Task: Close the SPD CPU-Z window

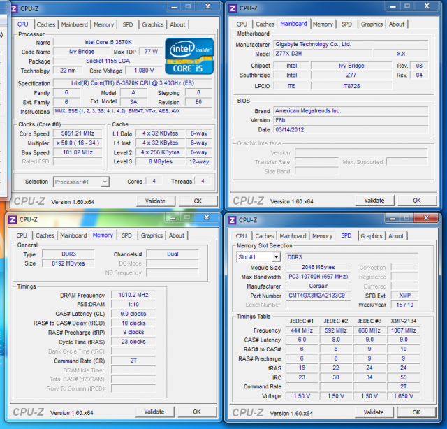Action: [x=426, y=218]
